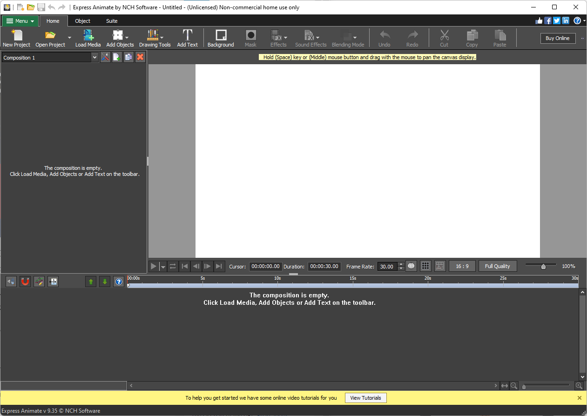This screenshot has height=416, width=587.
Task: Create a new project from the toolbar
Action: (x=16, y=38)
